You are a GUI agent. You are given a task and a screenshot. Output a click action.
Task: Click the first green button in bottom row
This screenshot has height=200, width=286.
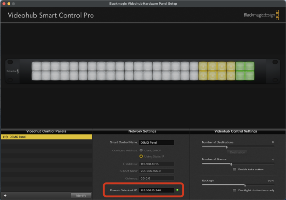240,76
